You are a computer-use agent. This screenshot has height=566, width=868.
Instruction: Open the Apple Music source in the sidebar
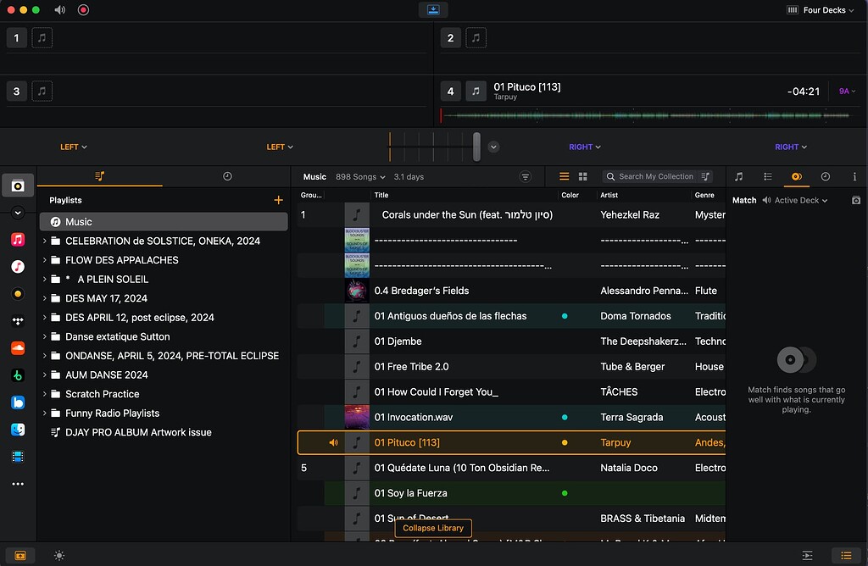18,240
